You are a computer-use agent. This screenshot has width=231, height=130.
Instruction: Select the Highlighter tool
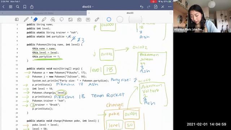coord(44,19)
